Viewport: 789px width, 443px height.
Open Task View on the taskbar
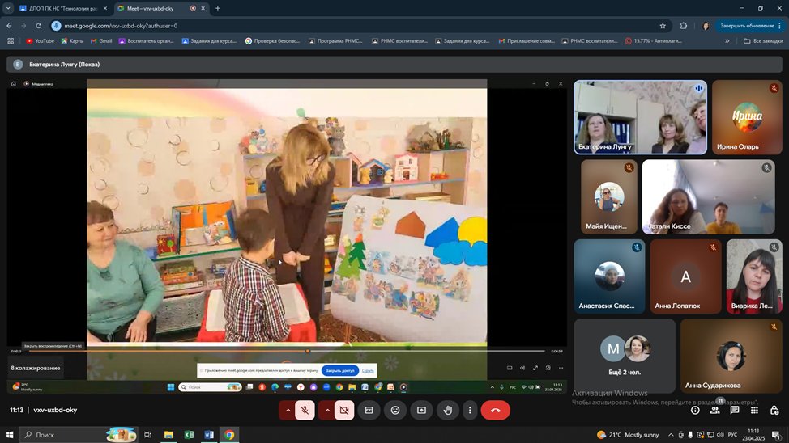tap(147, 434)
